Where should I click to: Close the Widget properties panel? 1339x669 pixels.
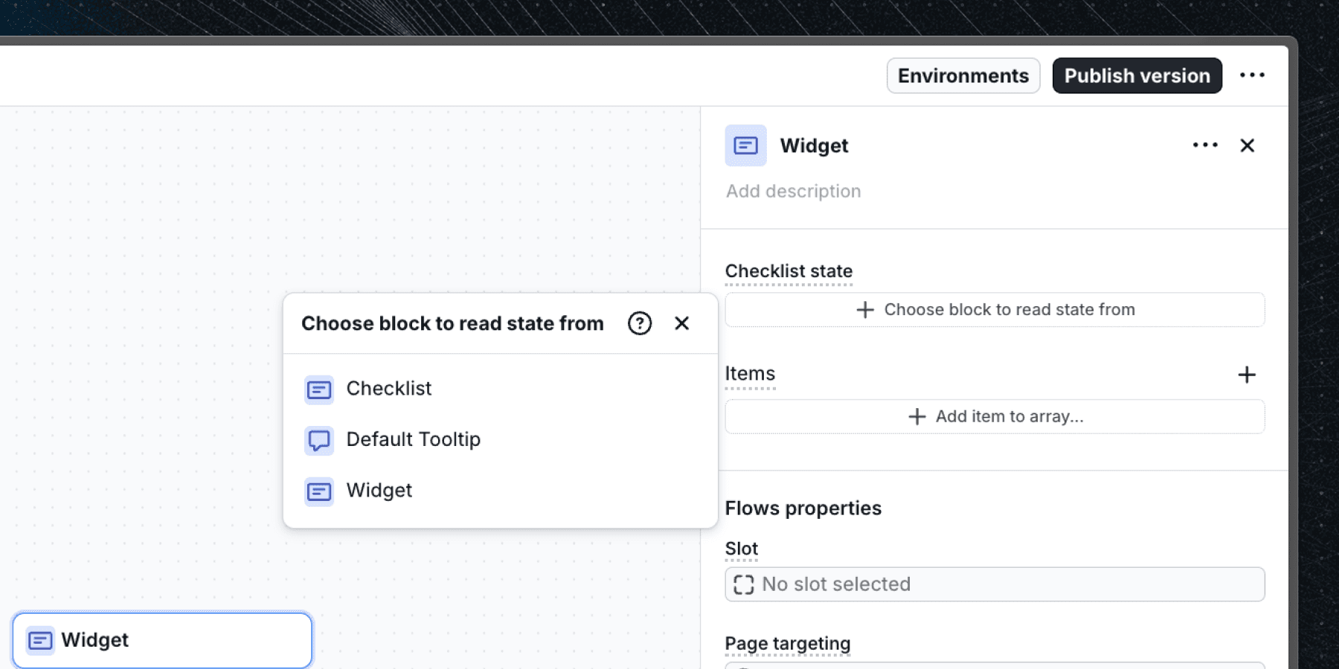1248,146
